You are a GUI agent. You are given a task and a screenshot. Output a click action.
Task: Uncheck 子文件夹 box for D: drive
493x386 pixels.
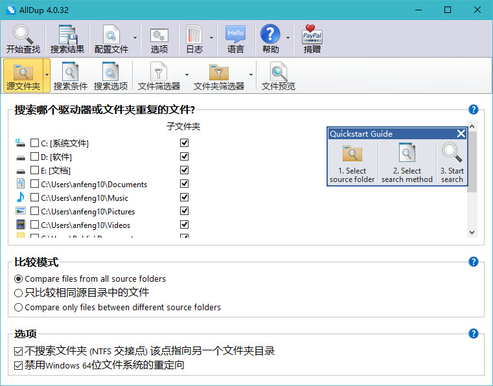[184, 157]
